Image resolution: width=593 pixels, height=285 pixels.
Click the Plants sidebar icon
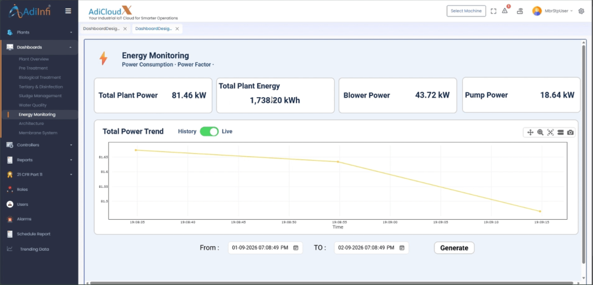(x=10, y=32)
